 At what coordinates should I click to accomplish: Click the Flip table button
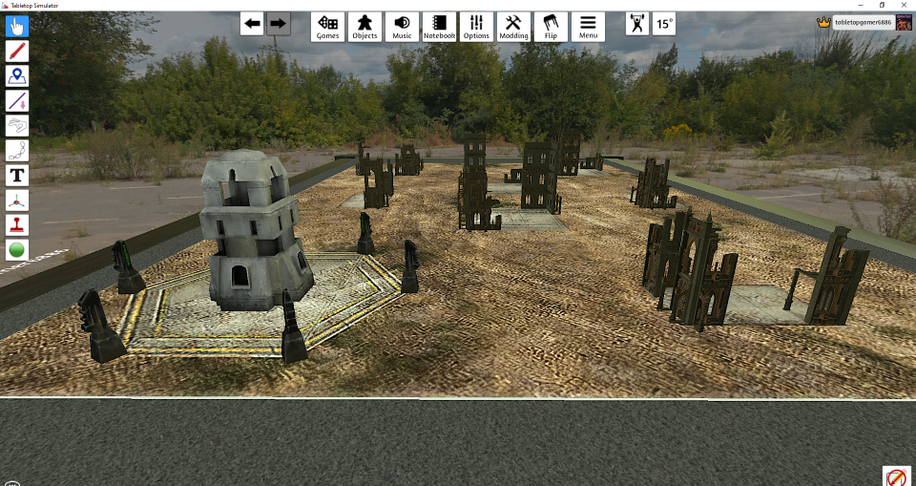tap(551, 27)
